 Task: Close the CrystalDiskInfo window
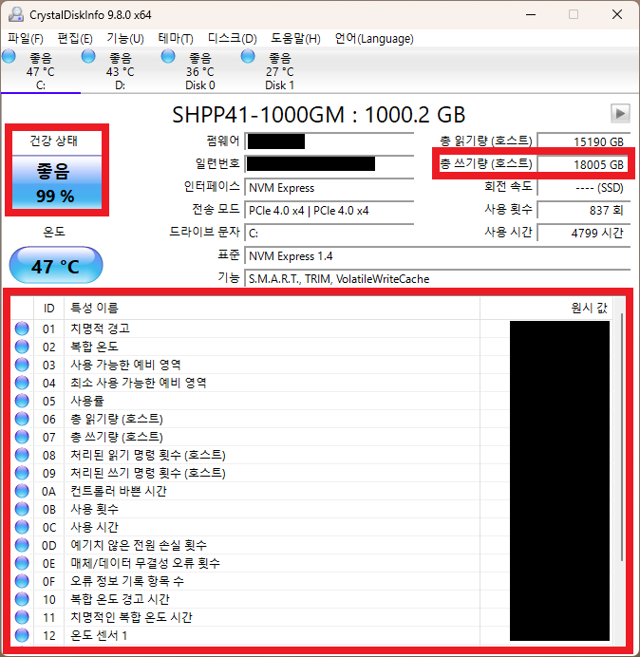pos(617,14)
